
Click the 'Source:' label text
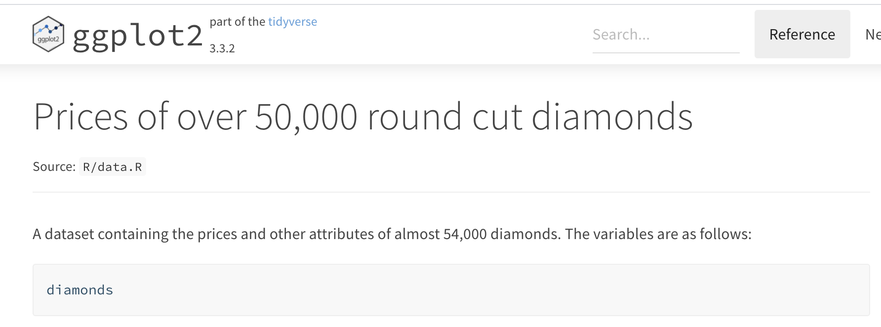[x=54, y=167]
